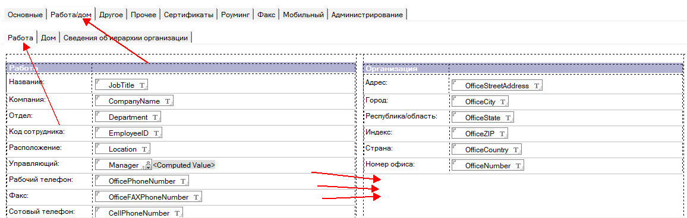Click the Код сотрудника: label

click(36, 131)
